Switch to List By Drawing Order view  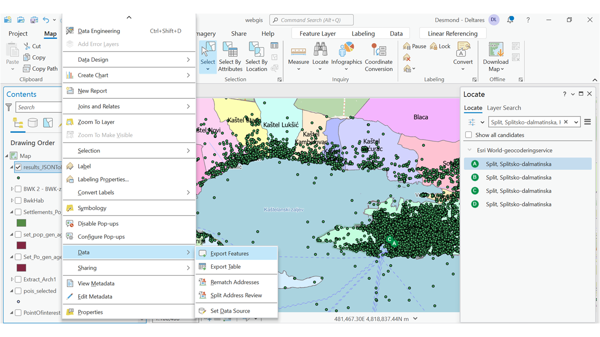(18, 123)
